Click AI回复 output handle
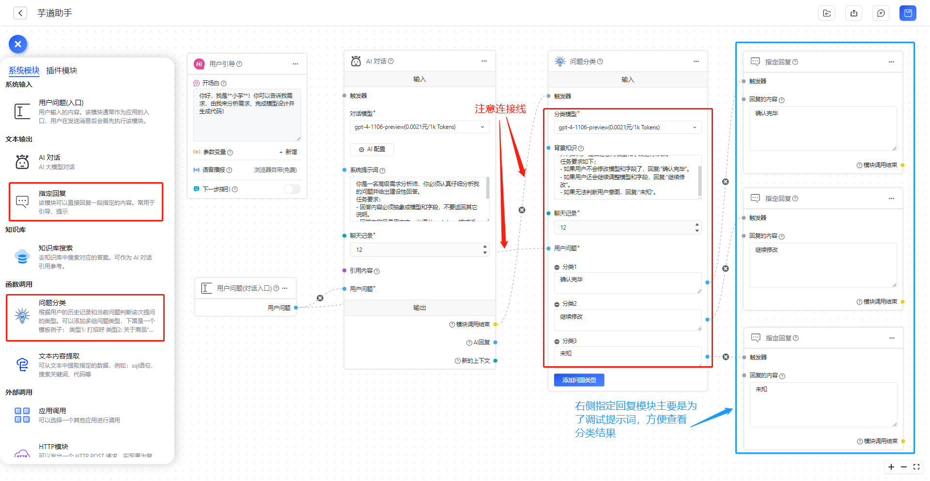Viewport: 930px width, 481px height. 496,342
